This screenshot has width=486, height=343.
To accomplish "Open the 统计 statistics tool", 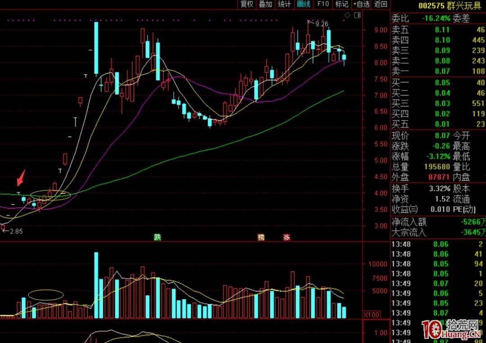I will [x=284, y=4].
